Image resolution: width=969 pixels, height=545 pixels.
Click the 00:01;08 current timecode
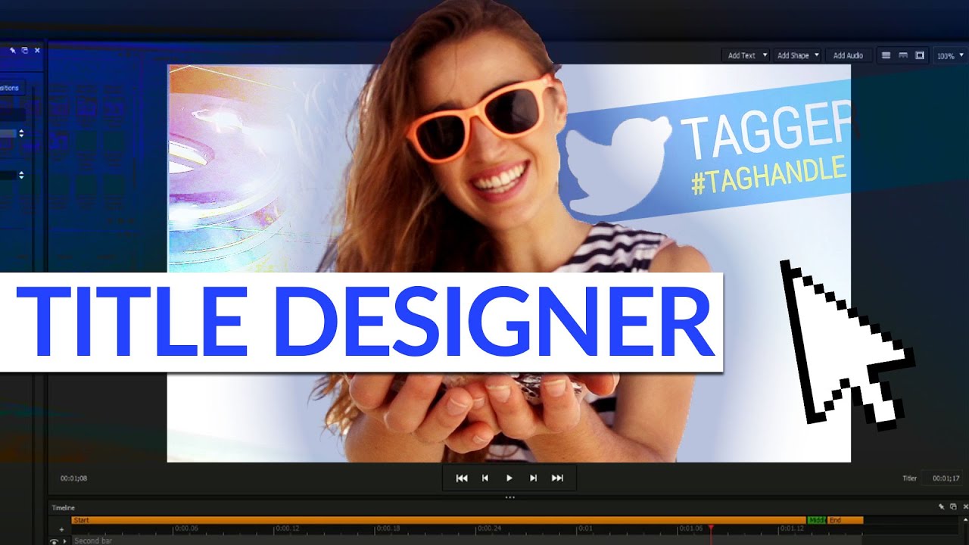[x=74, y=478]
